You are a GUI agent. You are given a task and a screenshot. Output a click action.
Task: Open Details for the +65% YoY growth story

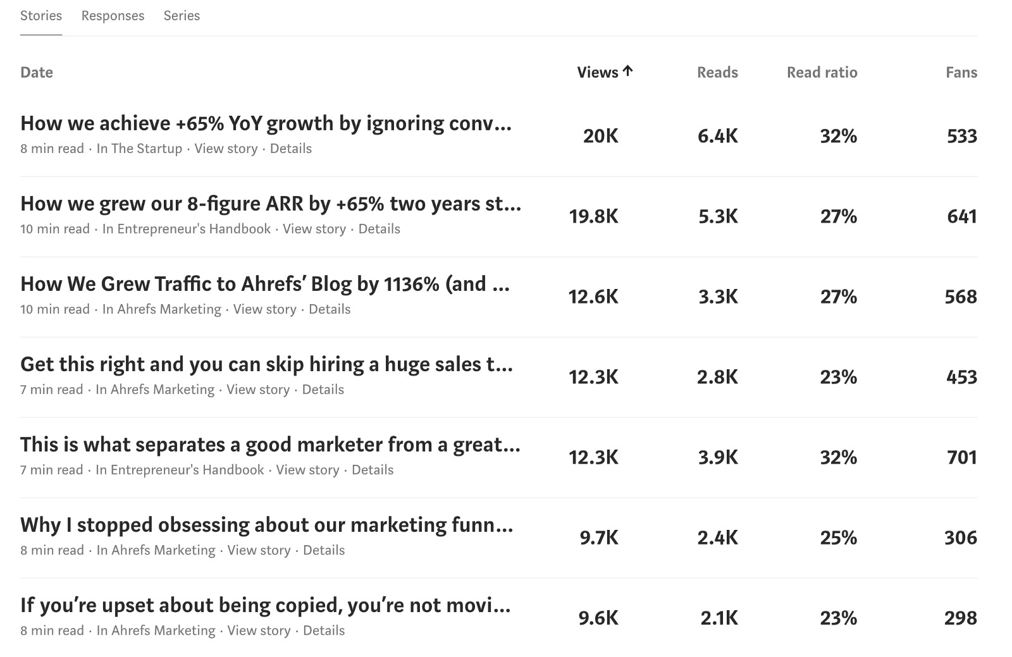tap(291, 149)
